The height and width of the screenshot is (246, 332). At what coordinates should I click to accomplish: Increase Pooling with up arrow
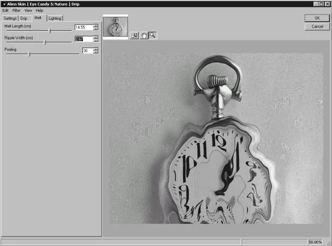coord(96,49)
